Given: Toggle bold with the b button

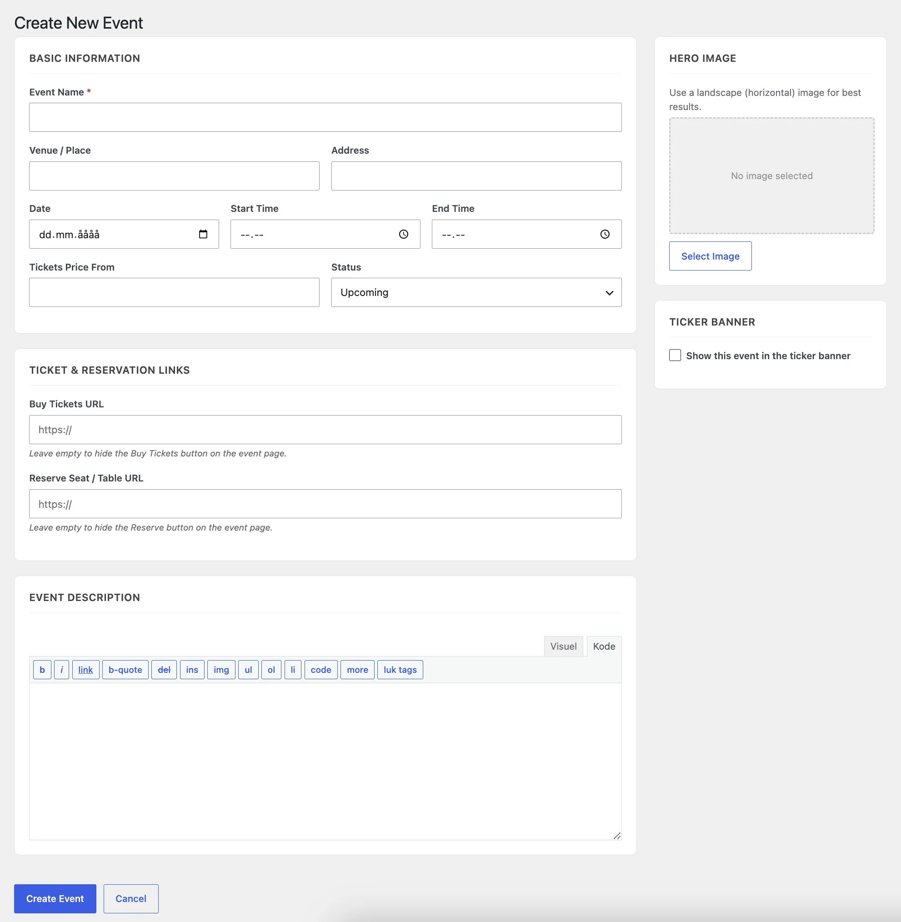Looking at the screenshot, I should click(x=42, y=670).
